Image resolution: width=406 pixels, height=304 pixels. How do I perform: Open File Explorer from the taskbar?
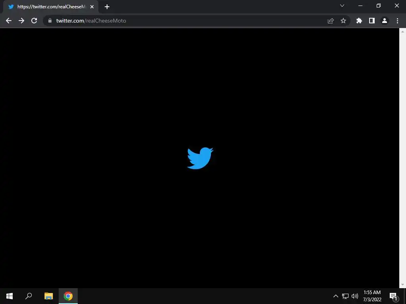coord(49,296)
